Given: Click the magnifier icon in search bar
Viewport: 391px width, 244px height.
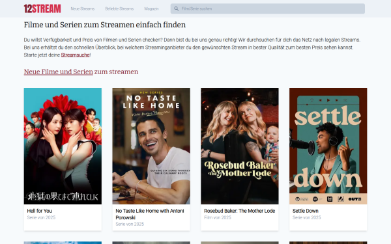Looking at the screenshot, I should [x=177, y=8].
